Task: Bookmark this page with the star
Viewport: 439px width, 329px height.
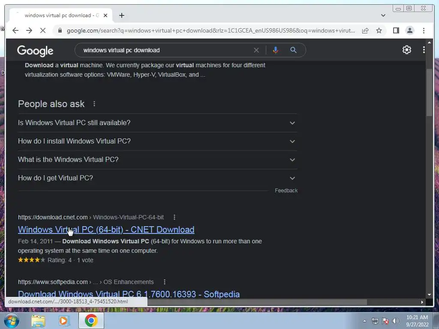Action: (379, 30)
